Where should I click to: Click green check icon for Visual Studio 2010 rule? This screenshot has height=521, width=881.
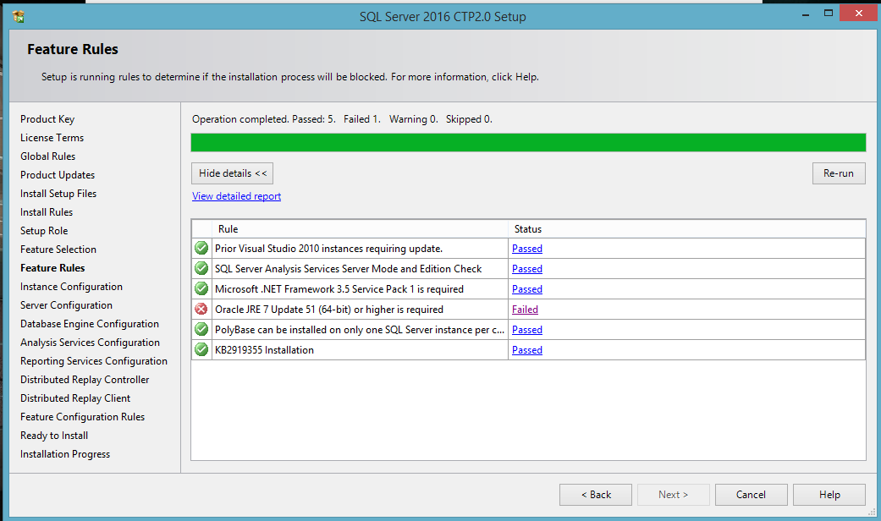[x=201, y=248]
